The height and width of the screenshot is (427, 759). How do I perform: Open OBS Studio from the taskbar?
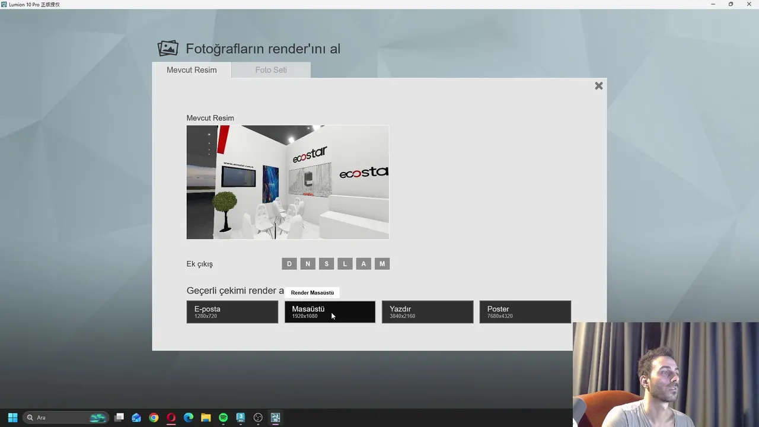coord(258,418)
